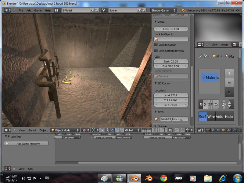Add a new screen layout with plus
The image size is (244, 183).
point(92,10)
